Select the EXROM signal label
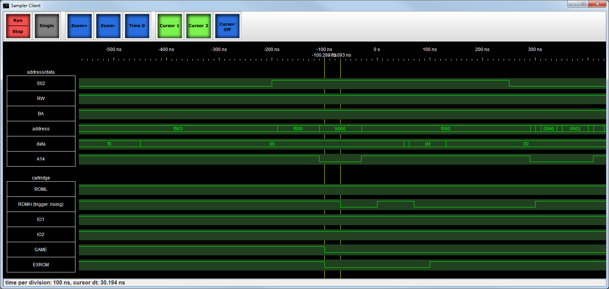Viewport: 609px width, 289px height. [x=41, y=265]
